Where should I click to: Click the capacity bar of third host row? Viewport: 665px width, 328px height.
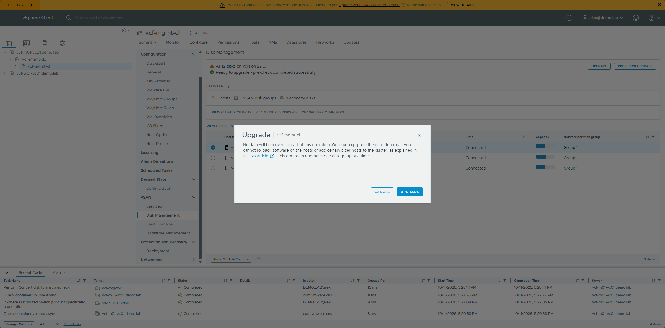click(545, 167)
